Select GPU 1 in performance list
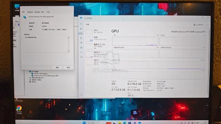The height and width of the screenshot is (124, 221). click(97, 62)
